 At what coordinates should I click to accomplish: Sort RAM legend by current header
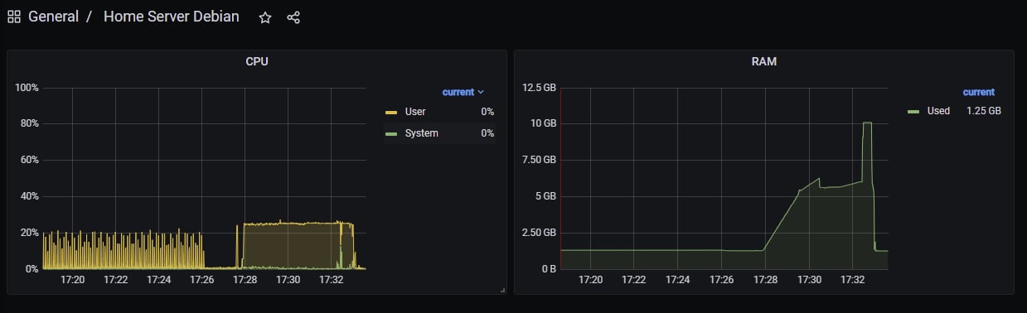pyautogui.click(x=979, y=92)
